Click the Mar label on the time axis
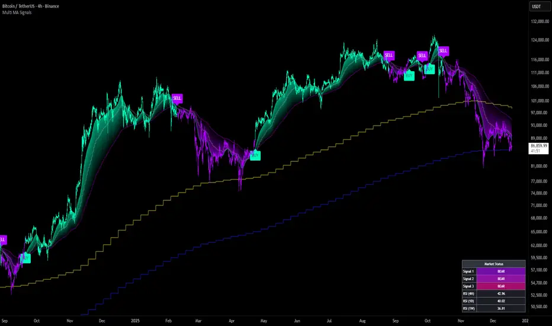Viewport: 552px width, 326px height. pos(198,321)
